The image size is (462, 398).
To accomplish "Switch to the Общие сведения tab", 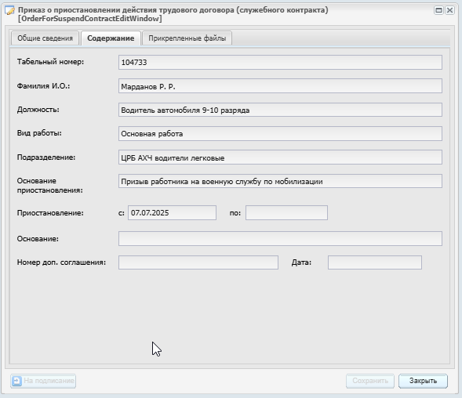I will click(45, 38).
